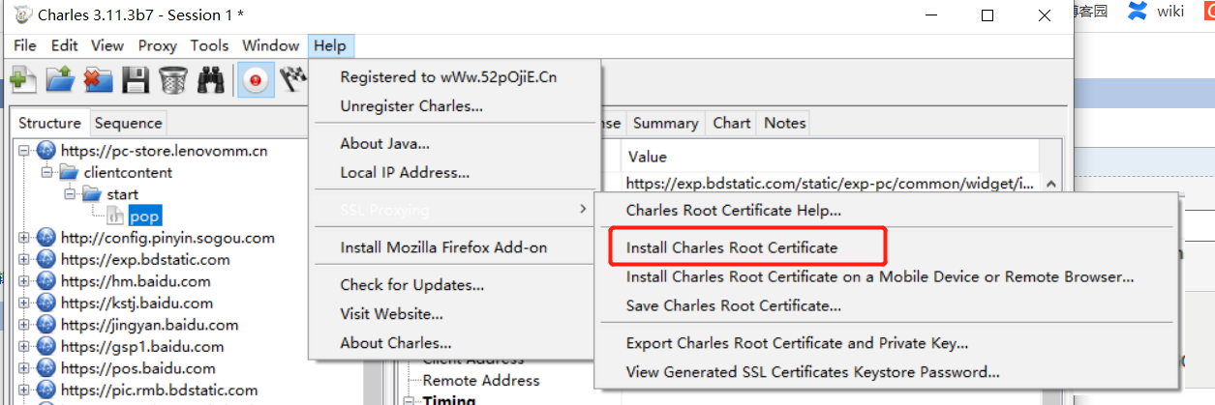The image size is (1215, 405).
Task: Choose Install Mozilla Firefox Add-on
Action: [443, 247]
